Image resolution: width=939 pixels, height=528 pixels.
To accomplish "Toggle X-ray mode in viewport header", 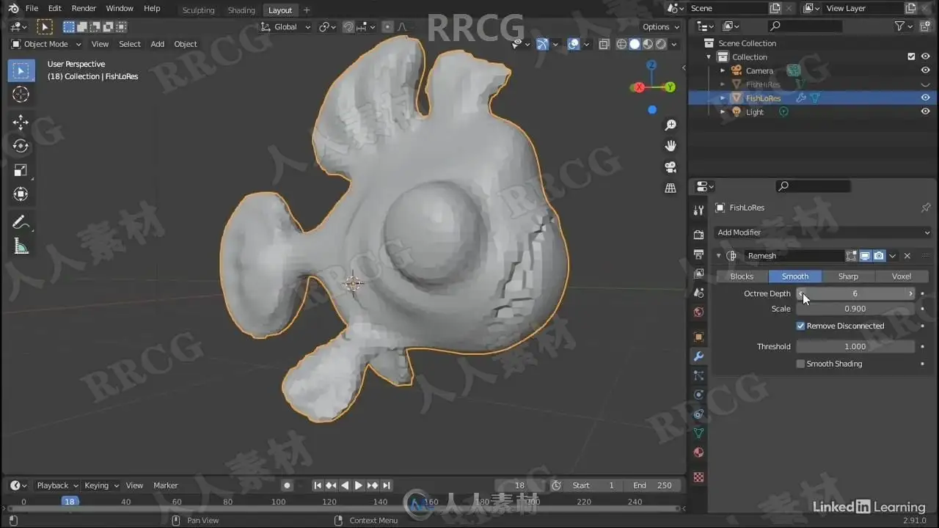I will point(604,45).
